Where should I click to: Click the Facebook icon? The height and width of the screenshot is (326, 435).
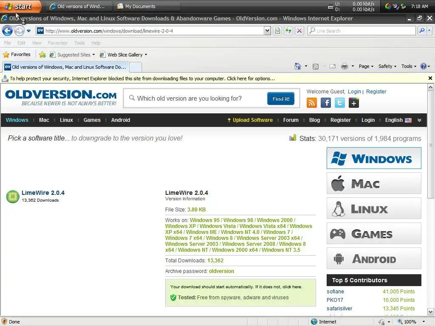(326, 103)
